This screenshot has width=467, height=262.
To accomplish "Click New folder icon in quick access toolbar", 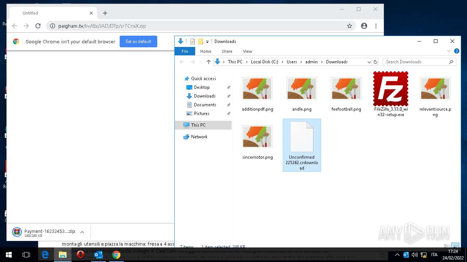I will coord(201,41).
